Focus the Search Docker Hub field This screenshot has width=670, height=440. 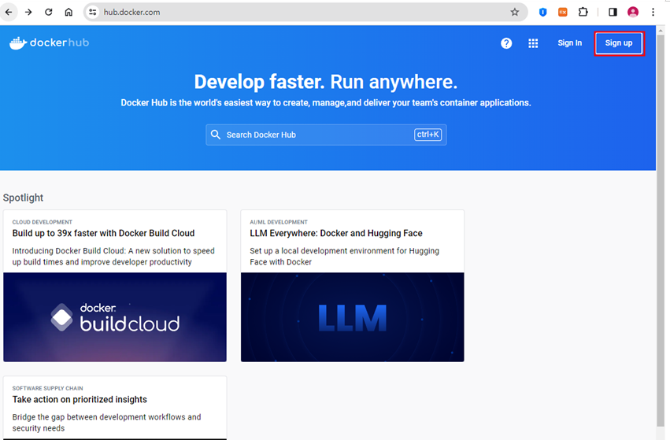[326, 135]
